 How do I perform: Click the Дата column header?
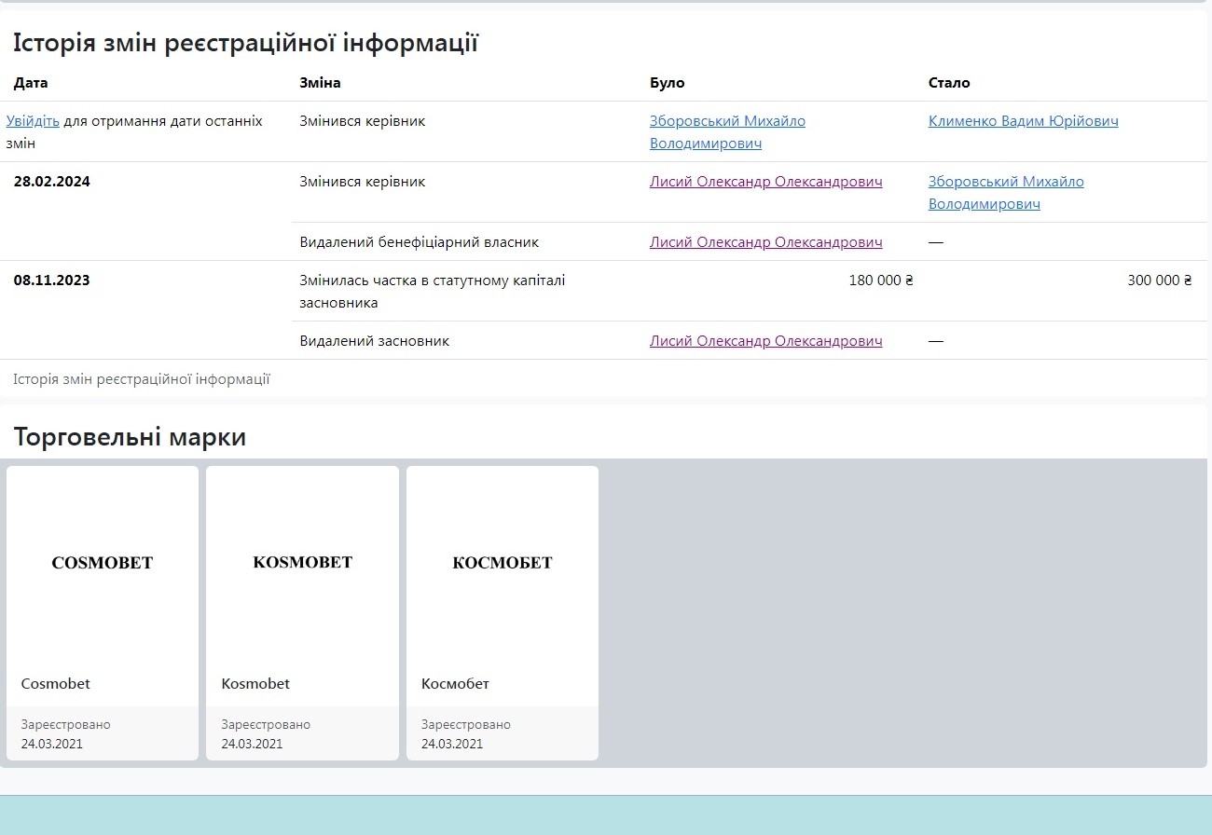coord(31,83)
